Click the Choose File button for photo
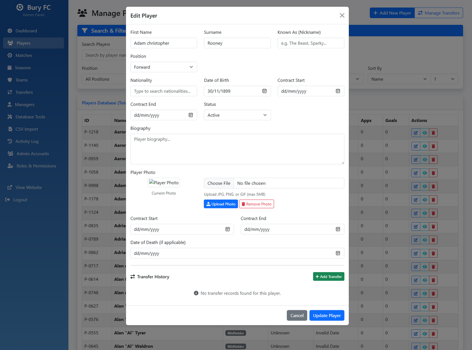The width and height of the screenshot is (472, 350). [x=219, y=183]
